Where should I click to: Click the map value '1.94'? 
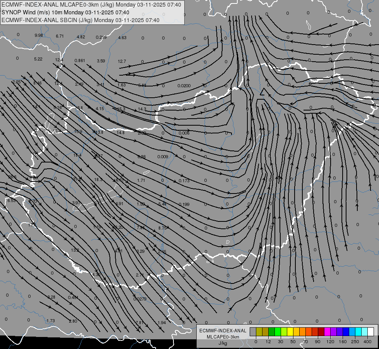click(162, 323)
